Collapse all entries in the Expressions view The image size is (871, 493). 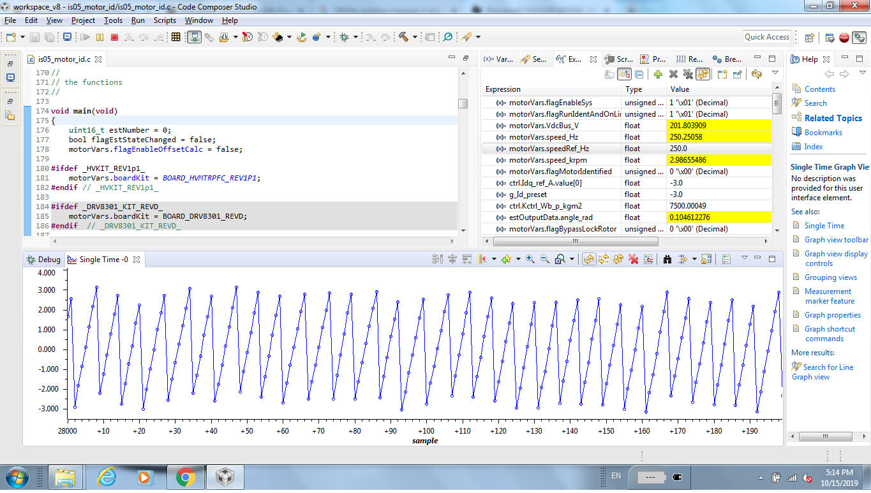tap(640, 74)
